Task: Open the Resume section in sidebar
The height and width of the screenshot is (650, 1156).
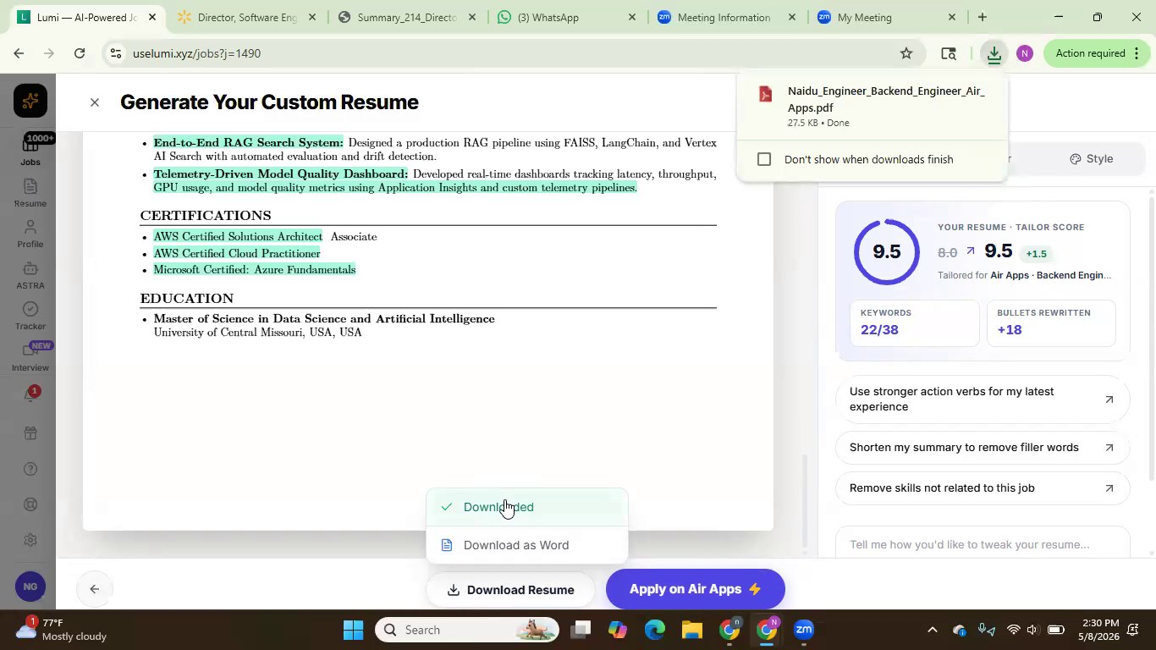Action: pos(30,193)
